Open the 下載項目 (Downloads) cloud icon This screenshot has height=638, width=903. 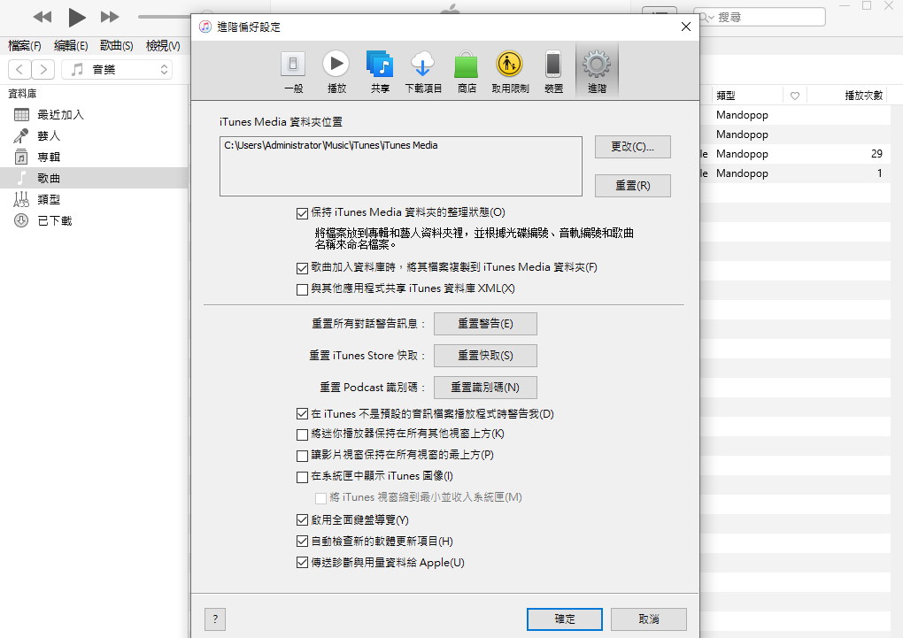[423, 71]
